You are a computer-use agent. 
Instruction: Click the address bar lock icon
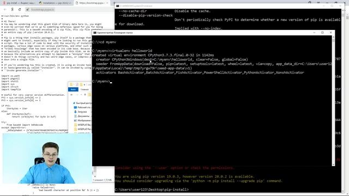coord(28,10)
